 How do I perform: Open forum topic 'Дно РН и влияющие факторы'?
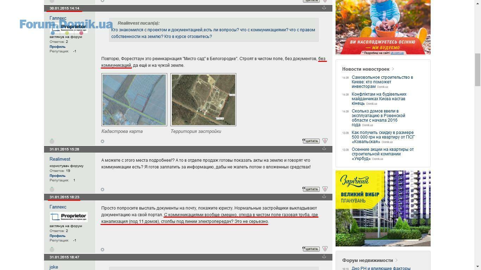tap(381, 268)
